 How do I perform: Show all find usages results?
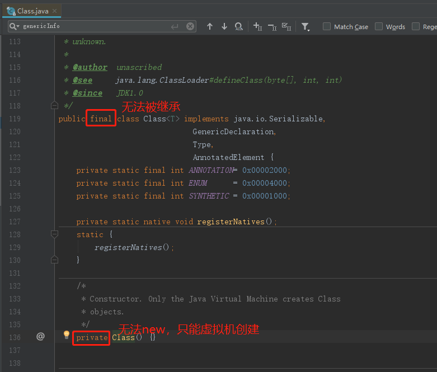click(x=239, y=26)
